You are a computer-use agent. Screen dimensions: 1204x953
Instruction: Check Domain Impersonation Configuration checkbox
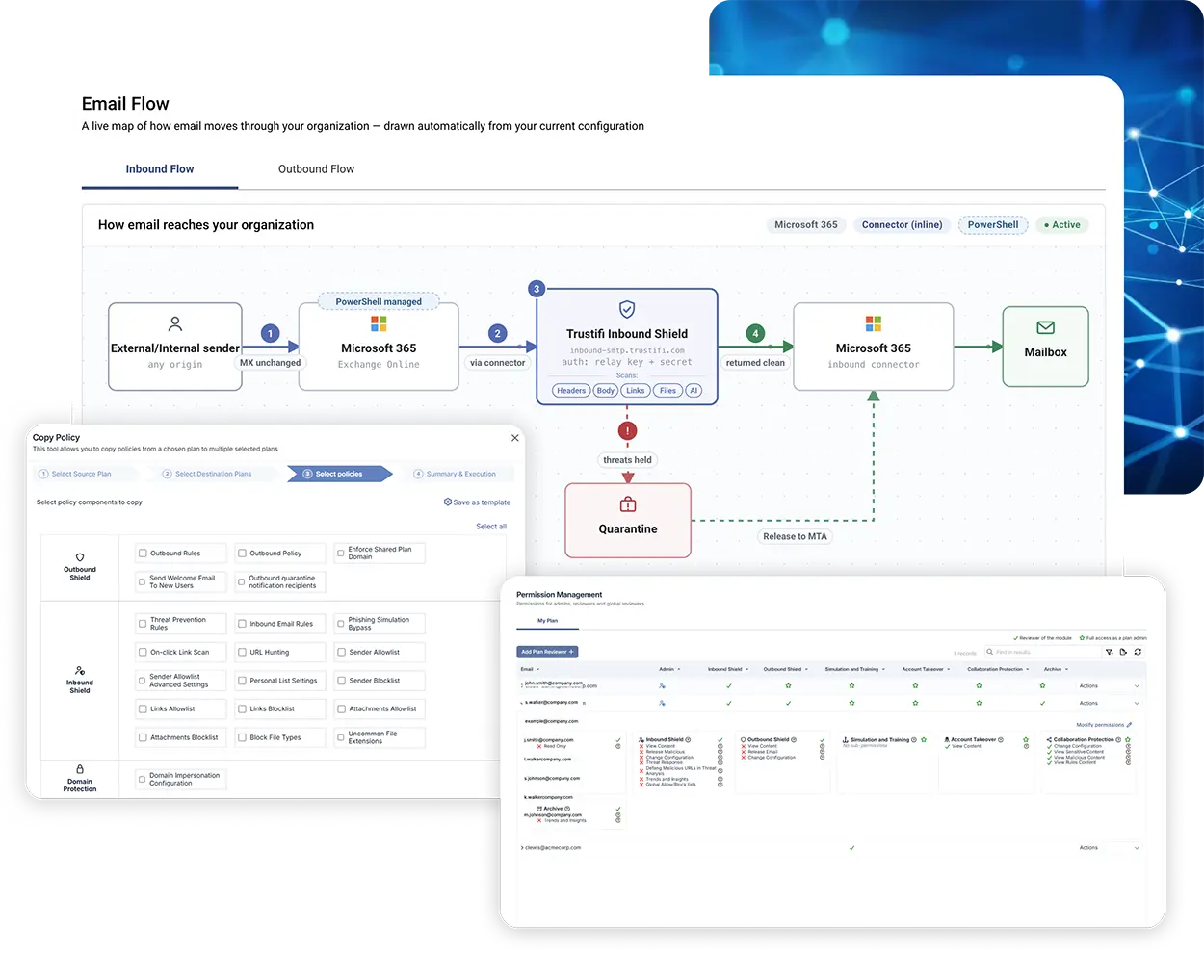tap(143, 779)
